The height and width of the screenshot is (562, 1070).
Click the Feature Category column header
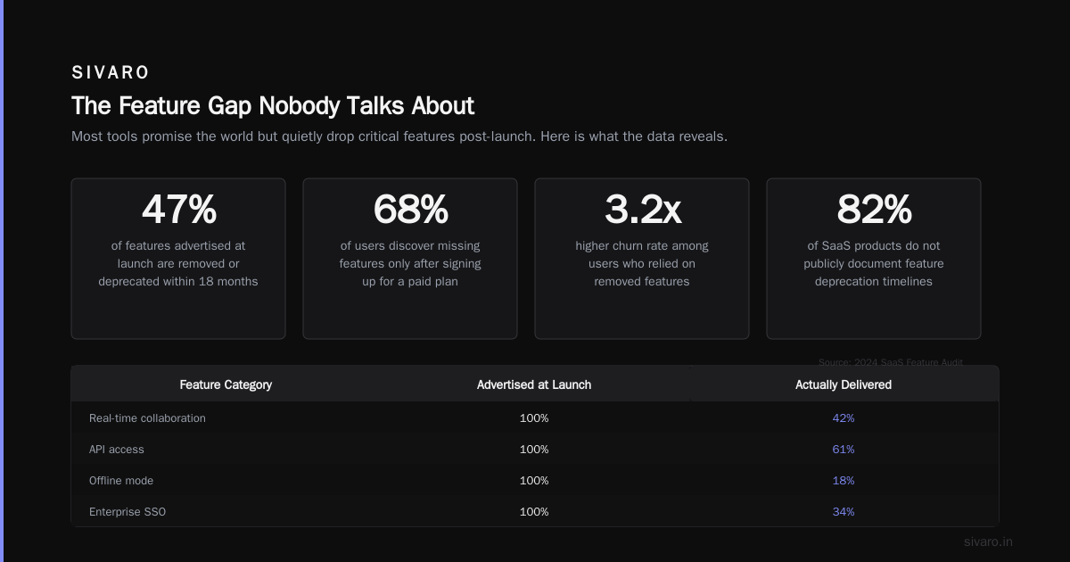point(226,384)
